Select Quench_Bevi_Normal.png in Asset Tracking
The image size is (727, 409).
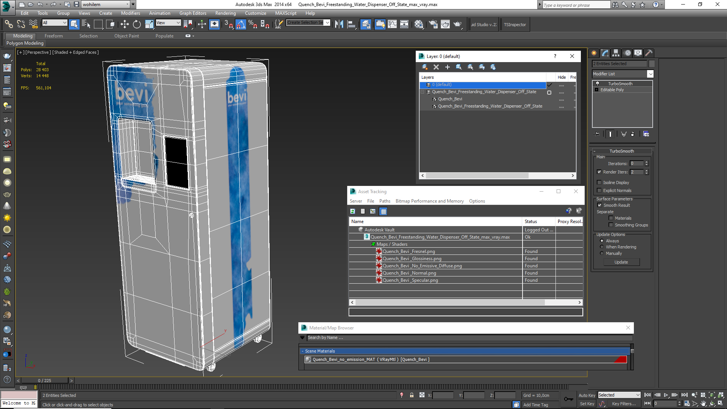409,273
